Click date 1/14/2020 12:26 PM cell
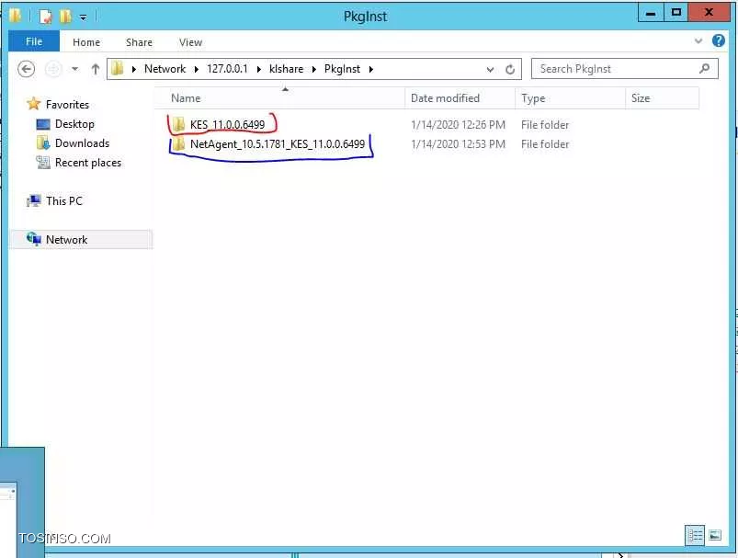The height and width of the screenshot is (558, 738). coord(458,125)
